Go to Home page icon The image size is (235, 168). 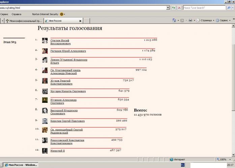pyautogui.click(x=174, y=20)
